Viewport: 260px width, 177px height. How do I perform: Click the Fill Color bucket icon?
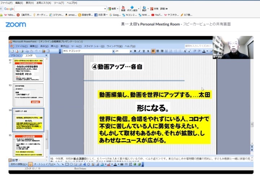pyautogui.click(x=102, y=164)
